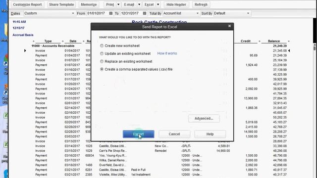Select Yoo, Young-Kyu payment name
The image size is (317, 178).
click(x=113, y=155)
